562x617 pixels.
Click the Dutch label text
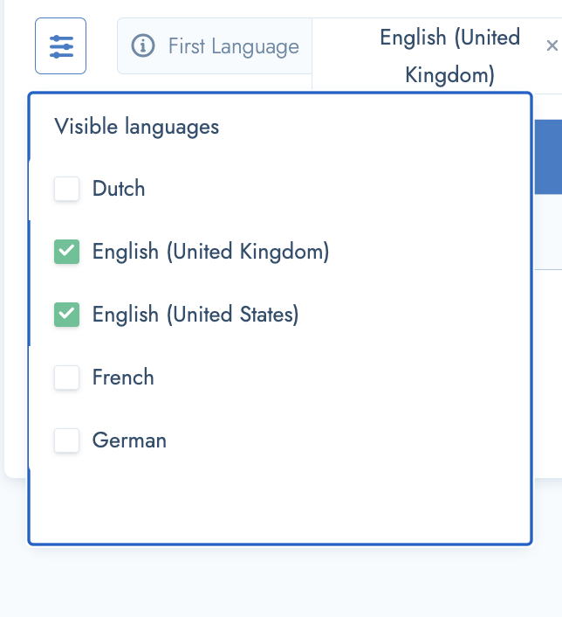point(119,189)
